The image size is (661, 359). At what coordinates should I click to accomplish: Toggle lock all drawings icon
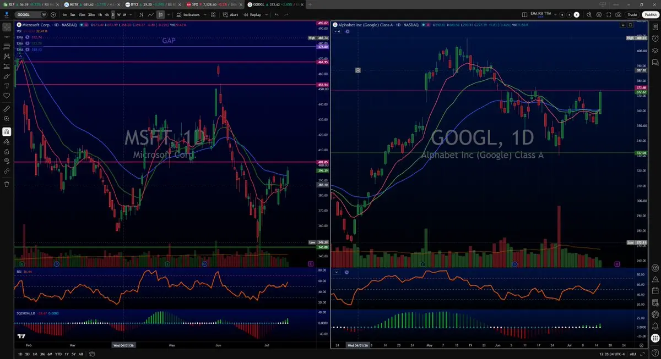click(x=7, y=151)
